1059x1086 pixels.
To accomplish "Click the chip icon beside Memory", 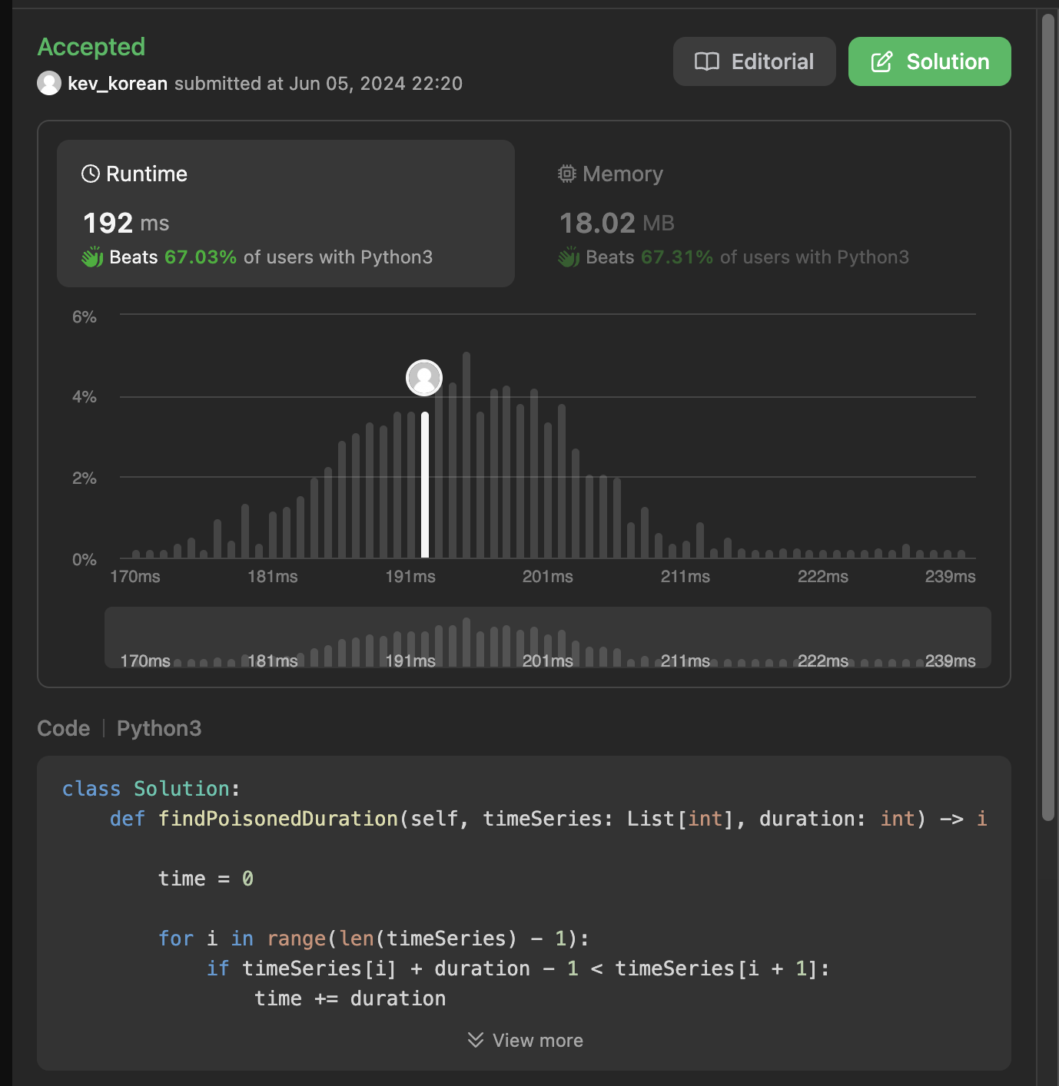I will click(x=567, y=174).
